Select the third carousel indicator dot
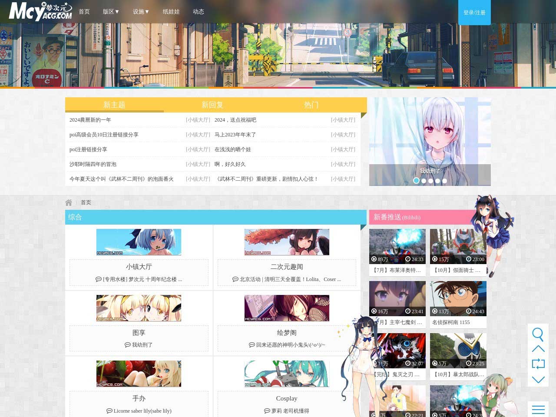Screen dimensions: 556x417 [430, 181]
